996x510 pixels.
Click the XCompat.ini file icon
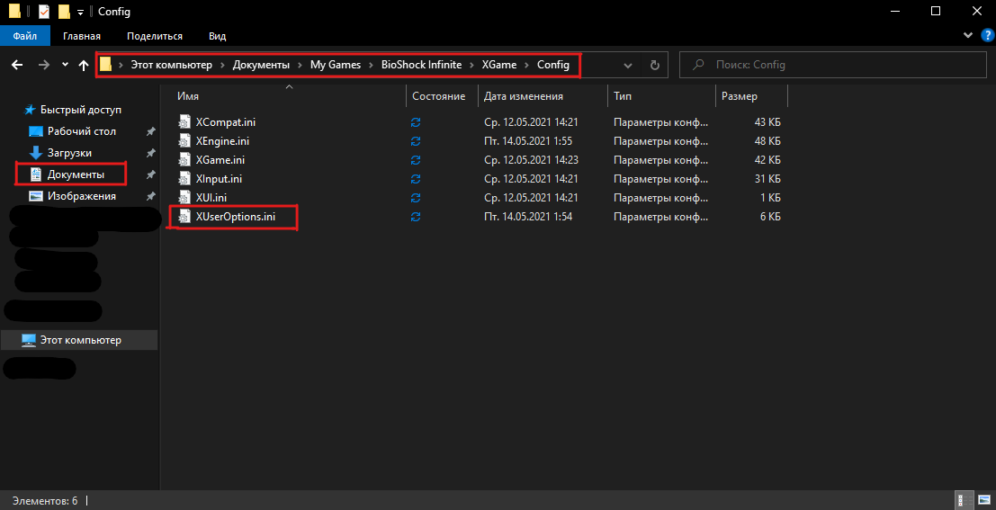click(184, 122)
